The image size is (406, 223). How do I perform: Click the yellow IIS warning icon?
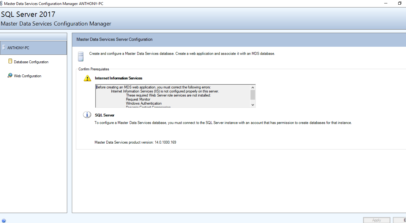[x=87, y=78]
